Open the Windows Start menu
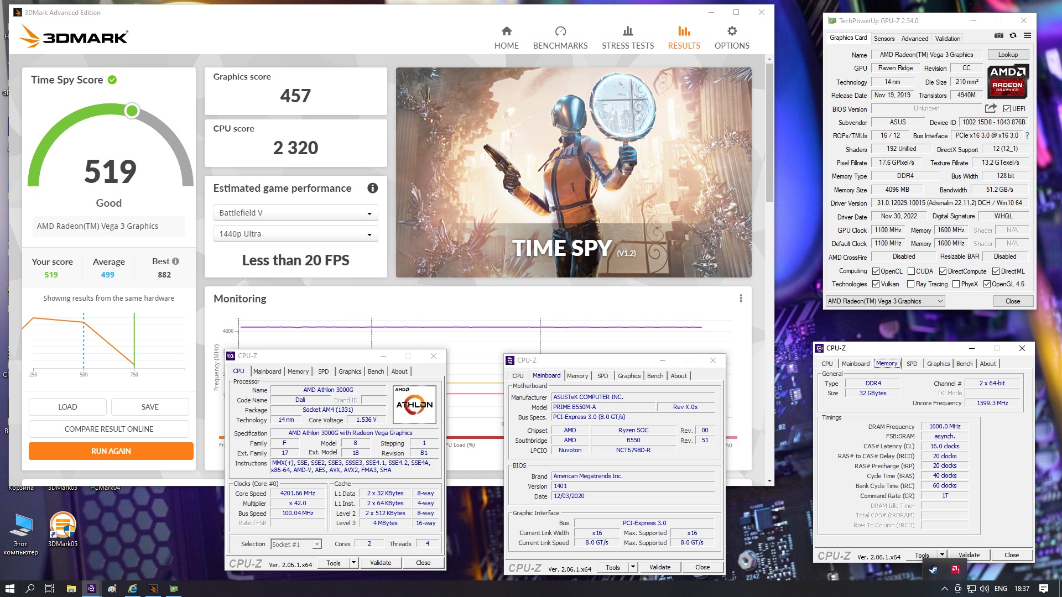Viewport: 1062px width, 597px height. 9,589
